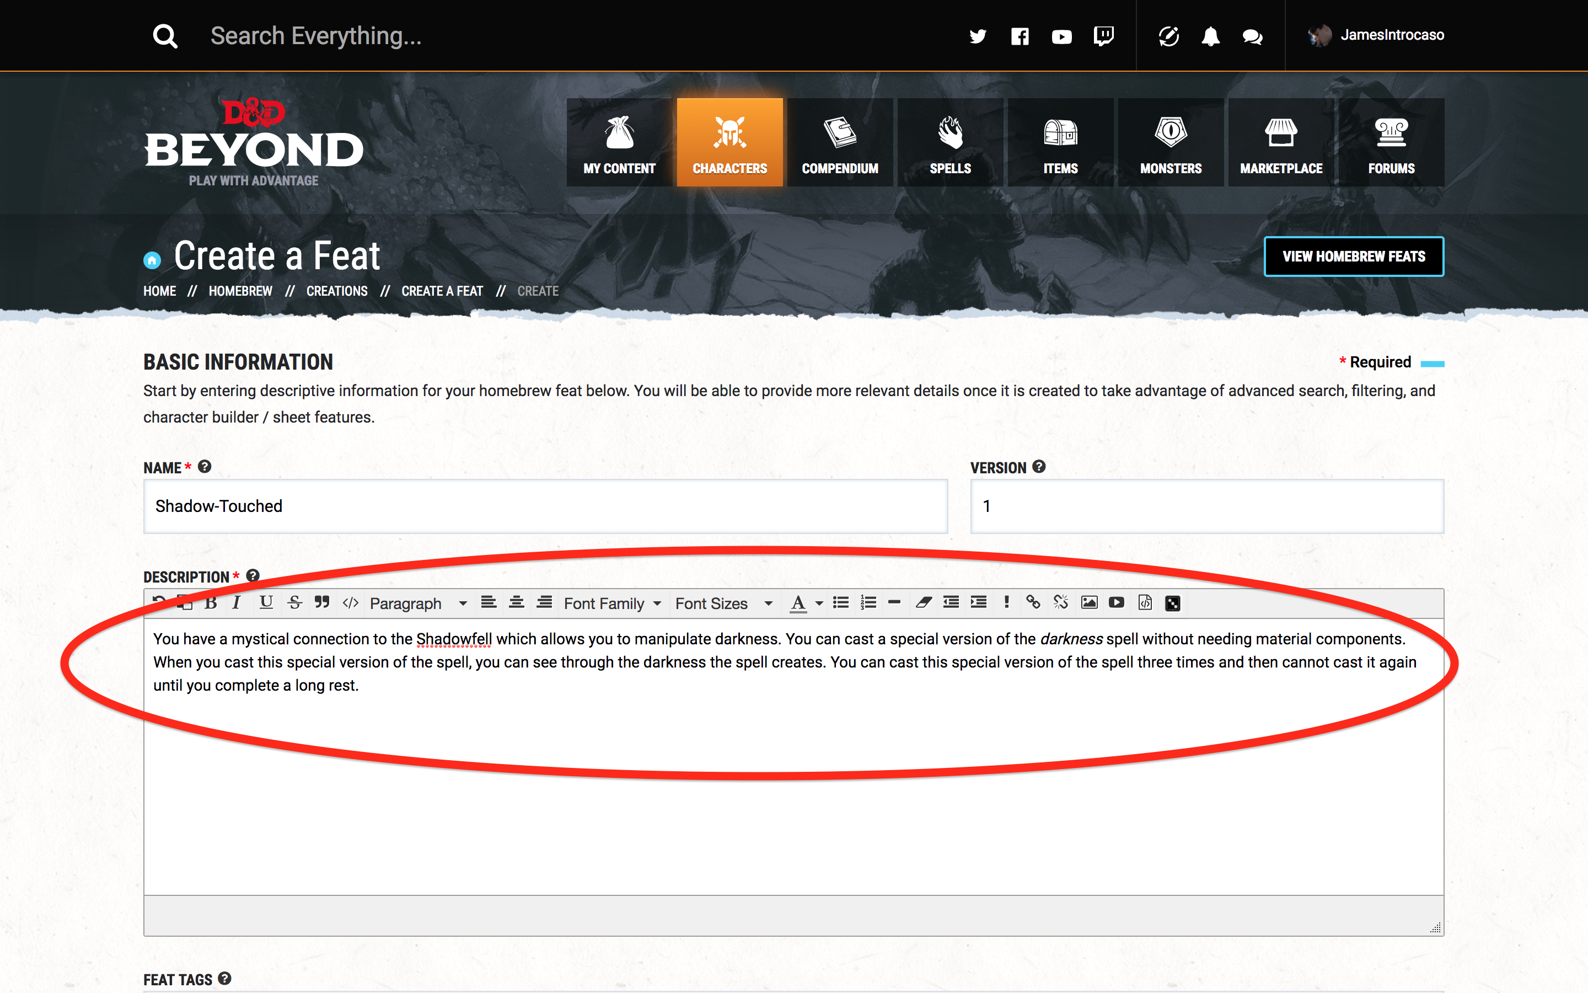The height and width of the screenshot is (993, 1588).
Task: Toggle strikethrough formatting
Action: pyautogui.click(x=294, y=603)
